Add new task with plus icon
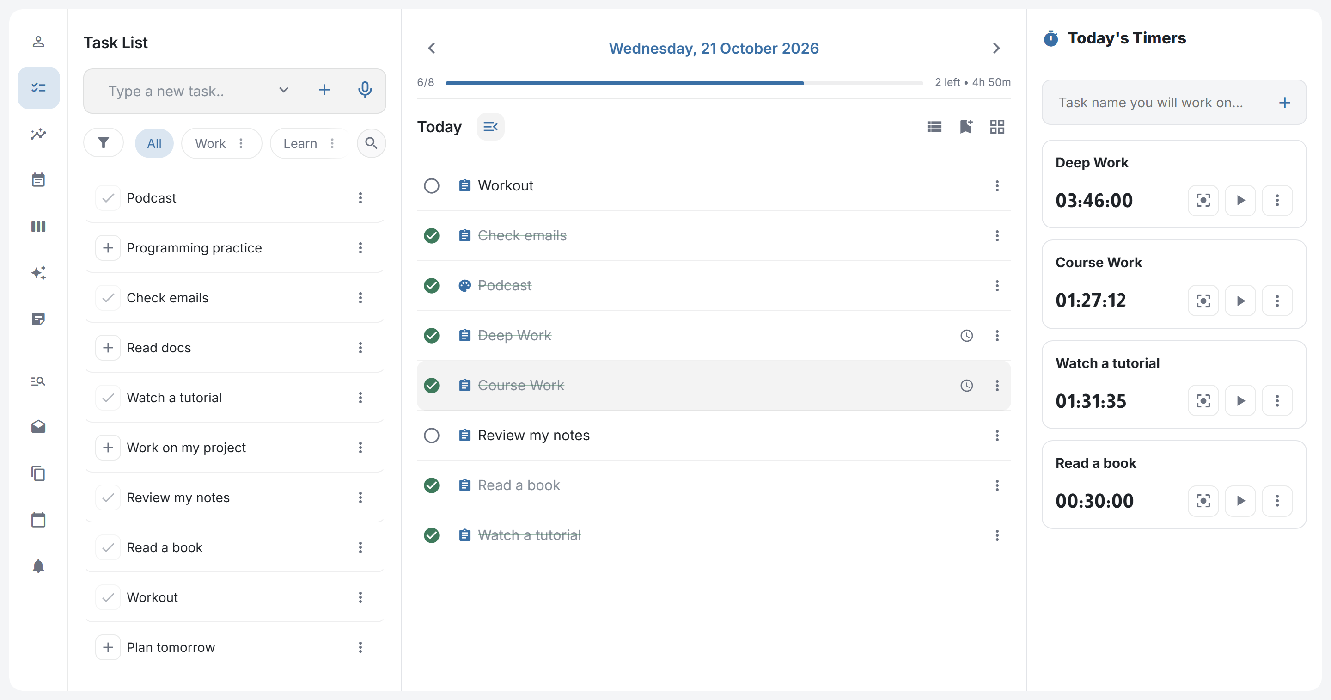1331x700 pixels. [324, 90]
